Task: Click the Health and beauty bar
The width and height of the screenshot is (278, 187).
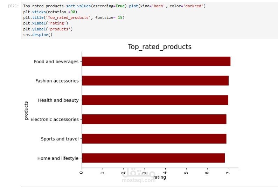Action: (155, 100)
